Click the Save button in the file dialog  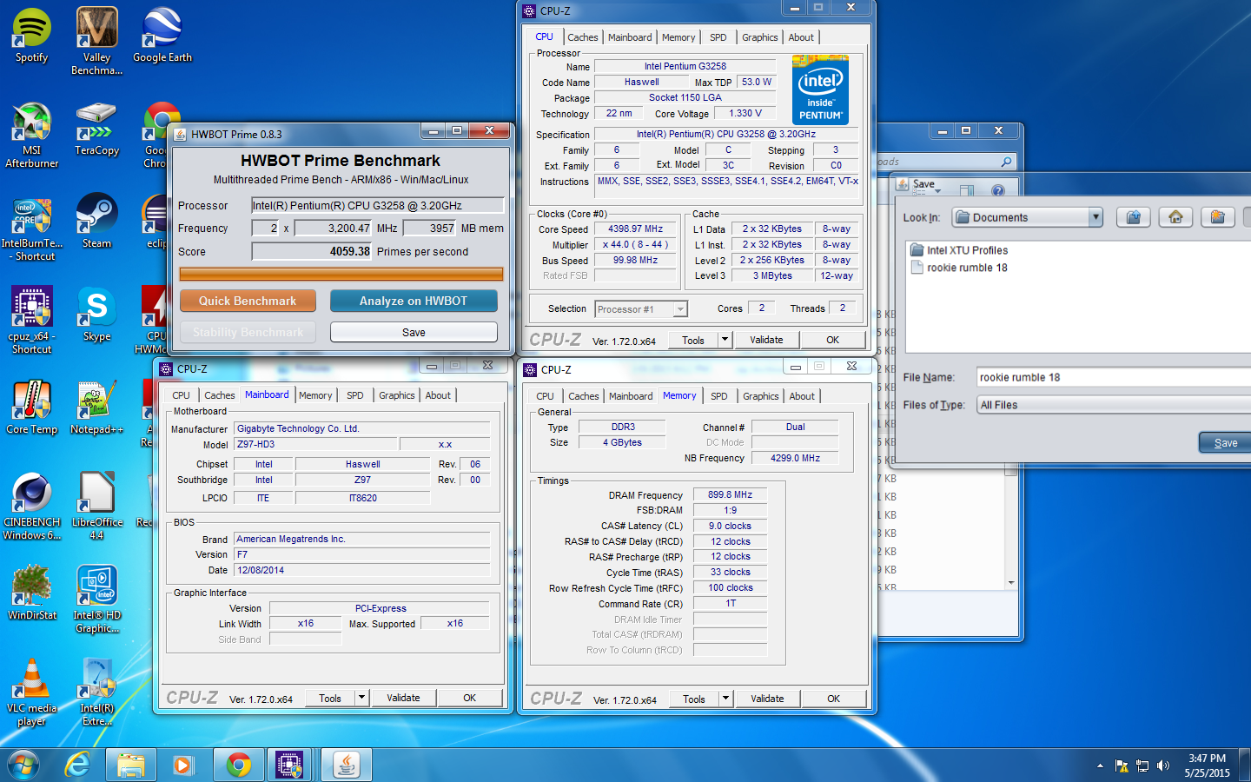click(x=1225, y=442)
